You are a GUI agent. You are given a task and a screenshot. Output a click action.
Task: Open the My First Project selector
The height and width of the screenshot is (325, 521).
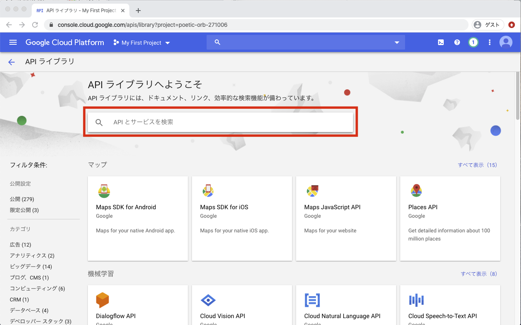[x=141, y=42]
